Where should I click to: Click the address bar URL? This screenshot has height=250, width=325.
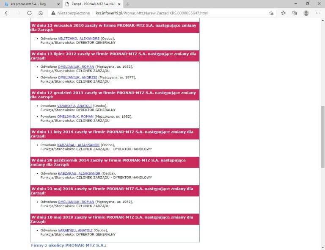pyautogui.click(x=152, y=13)
